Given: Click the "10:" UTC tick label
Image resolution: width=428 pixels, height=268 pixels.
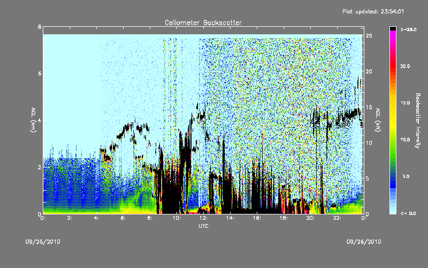Looking at the screenshot, I should pos(177,218).
